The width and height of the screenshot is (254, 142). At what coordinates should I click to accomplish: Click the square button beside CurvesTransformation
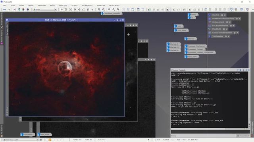[x=235, y=33]
